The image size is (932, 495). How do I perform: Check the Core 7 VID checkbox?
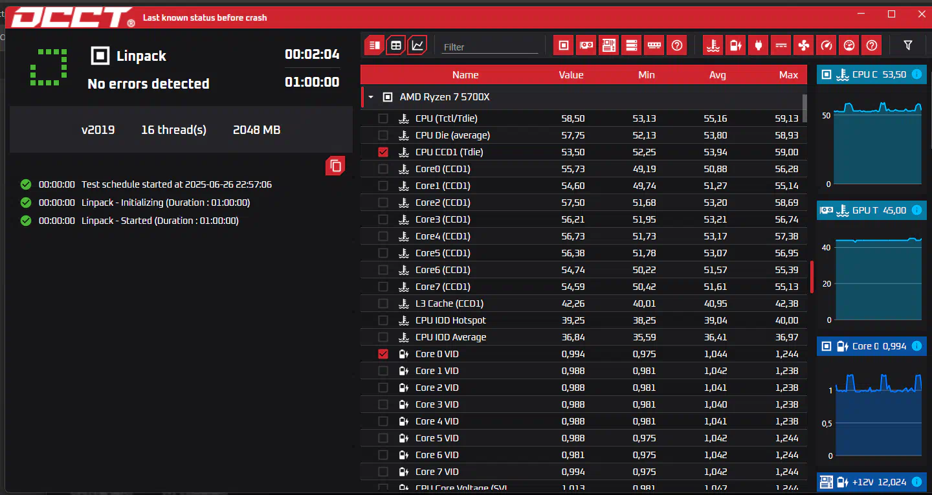pyautogui.click(x=383, y=472)
